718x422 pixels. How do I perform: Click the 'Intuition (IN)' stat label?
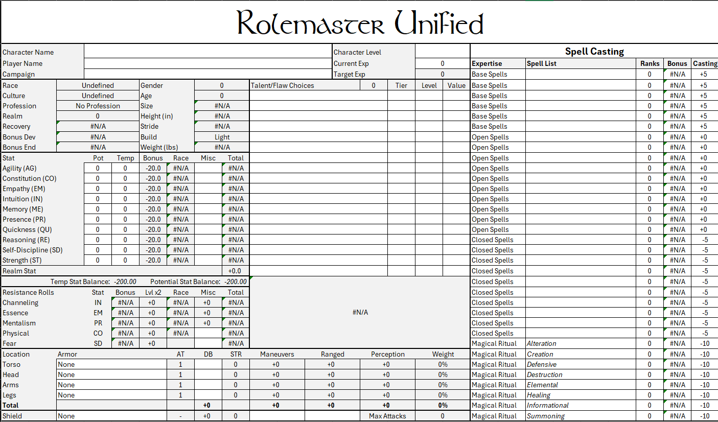23,199
